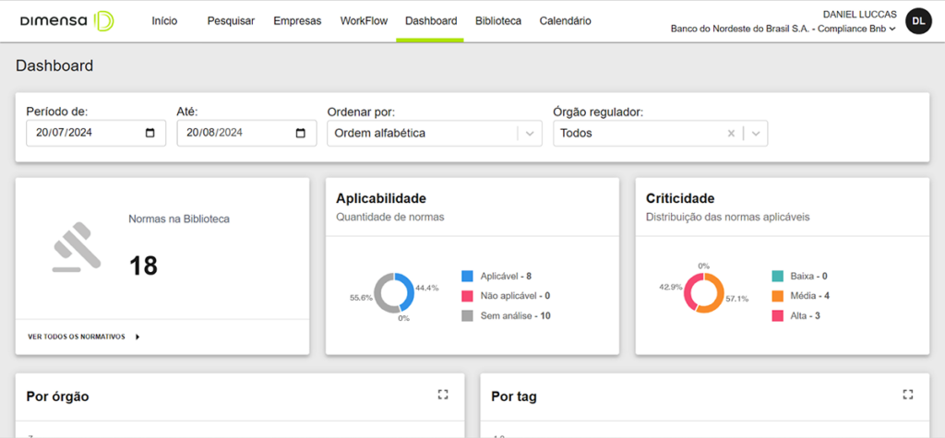Expand the Órgão regulador dropdown arrow

(x=756, y=133)
